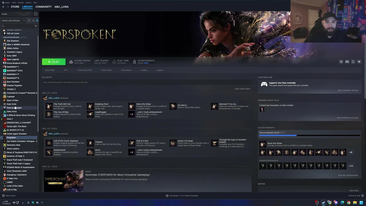
Task: Select The Truth Will Out achievement icon
Action: (x=49, y=106)
